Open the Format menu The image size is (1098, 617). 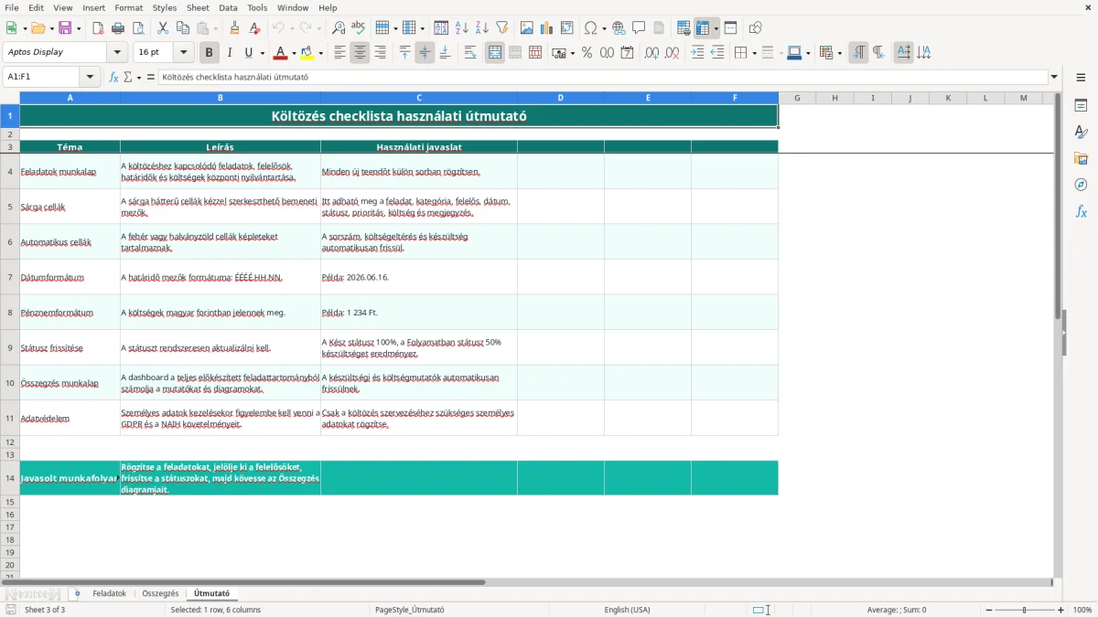[x=128, y=7]
